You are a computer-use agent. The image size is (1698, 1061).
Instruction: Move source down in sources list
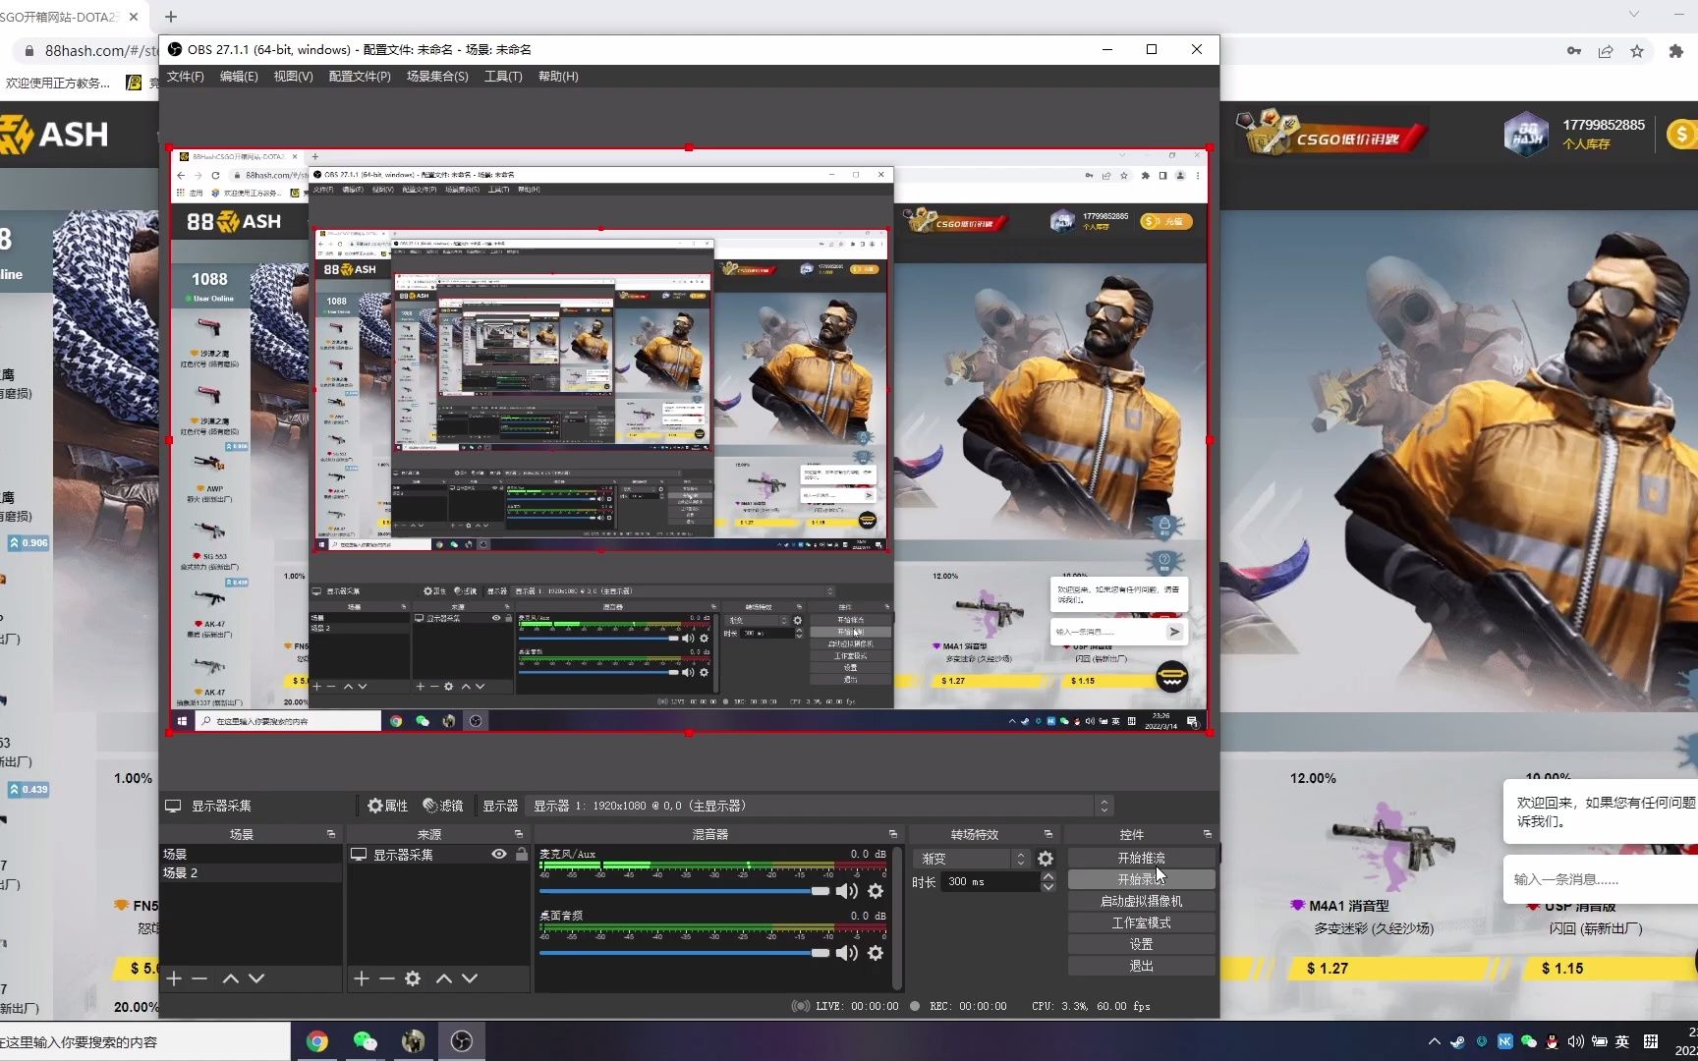[x=470, y=978]
